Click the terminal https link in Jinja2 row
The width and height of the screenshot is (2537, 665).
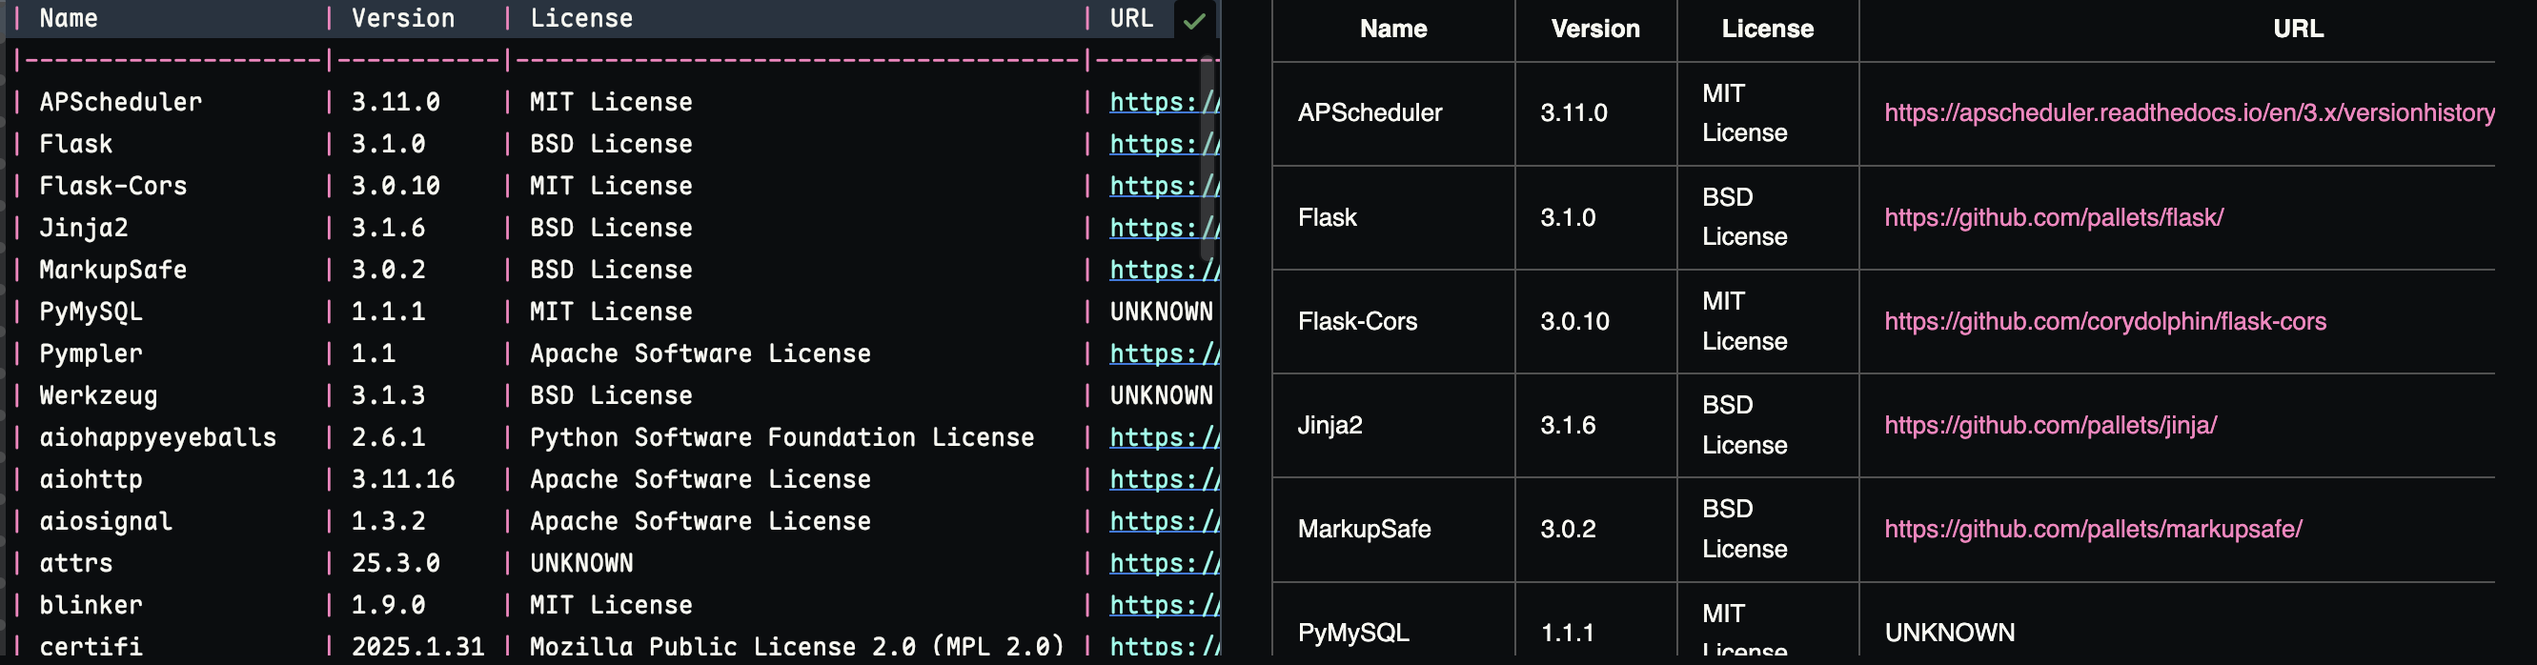1165,229
